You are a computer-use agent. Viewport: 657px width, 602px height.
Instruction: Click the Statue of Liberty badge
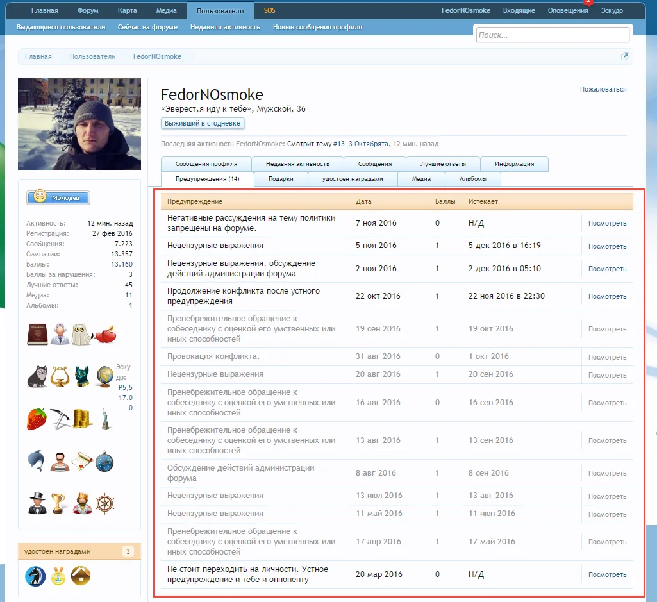pos(106,419)
